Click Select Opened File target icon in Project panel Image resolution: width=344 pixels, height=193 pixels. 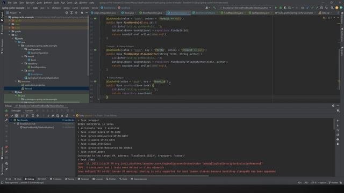[x=67, y=13]
